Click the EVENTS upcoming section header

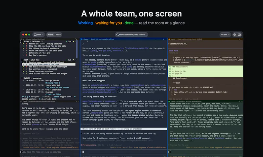click(x=33, y=78)
